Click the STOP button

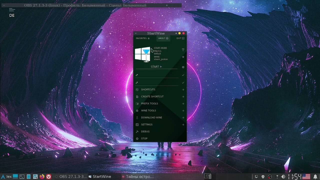160,138
